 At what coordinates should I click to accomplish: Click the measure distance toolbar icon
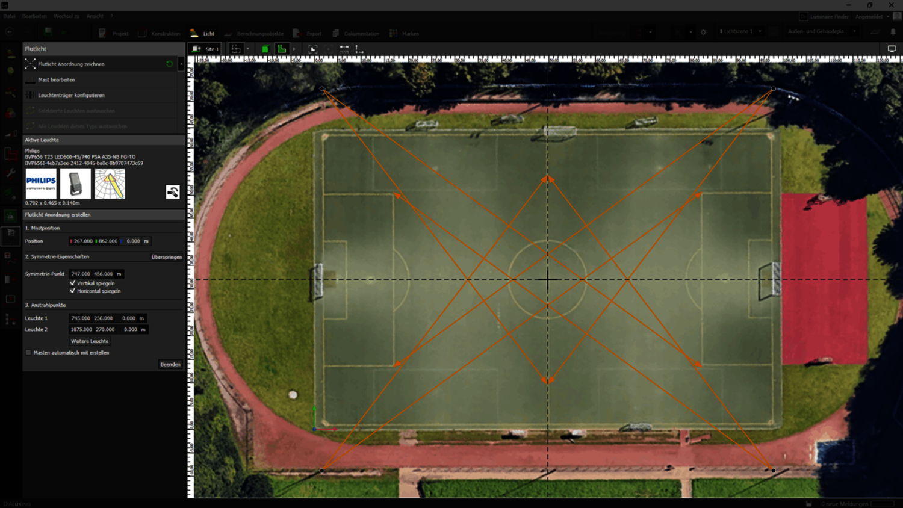[344, 49]
